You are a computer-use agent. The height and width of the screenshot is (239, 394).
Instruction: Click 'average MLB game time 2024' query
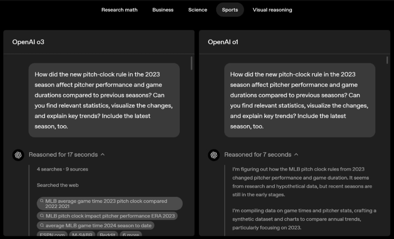pyautogui.click(x=98, y=226)
